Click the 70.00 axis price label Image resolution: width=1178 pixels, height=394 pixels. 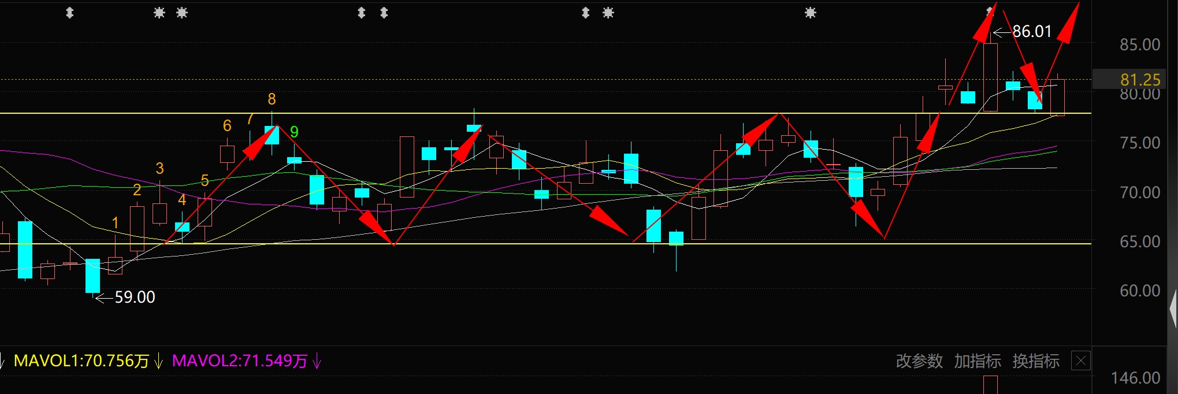tap(1140, 192)
